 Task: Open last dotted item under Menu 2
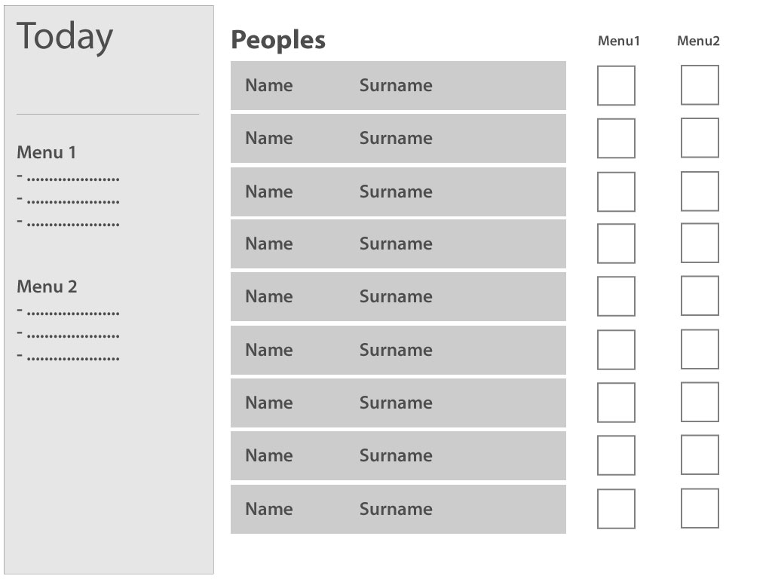pos(68,357)
